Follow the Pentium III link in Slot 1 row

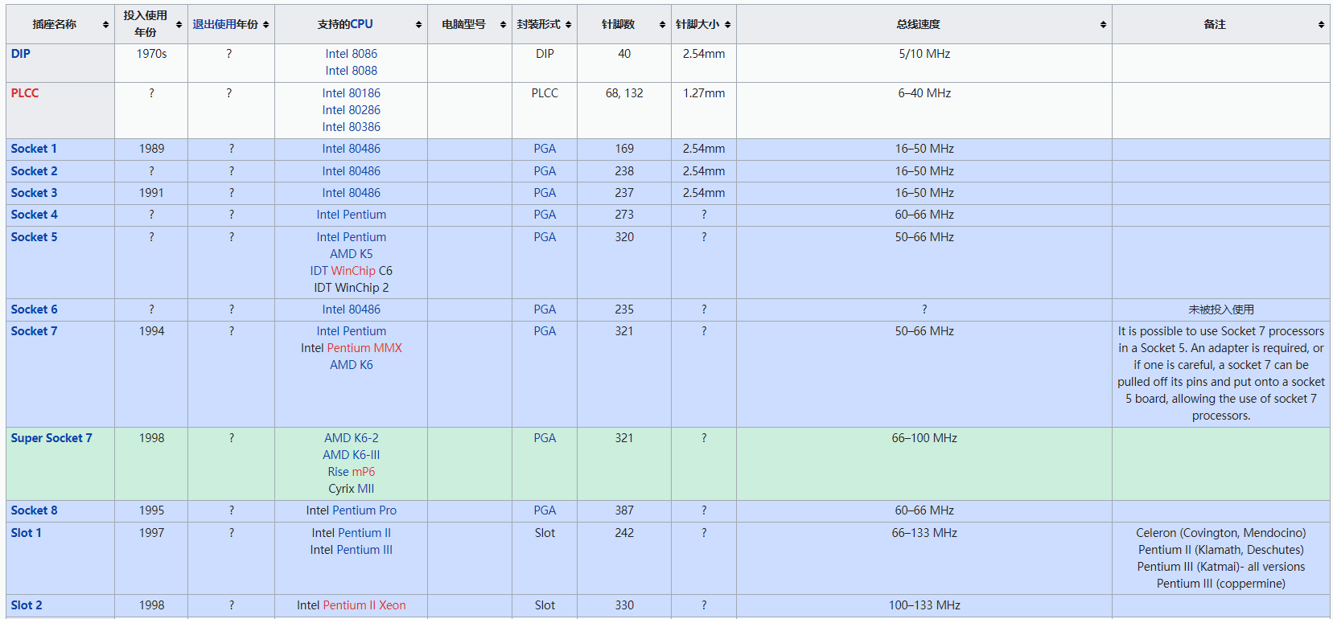click(x=364, y=550)
